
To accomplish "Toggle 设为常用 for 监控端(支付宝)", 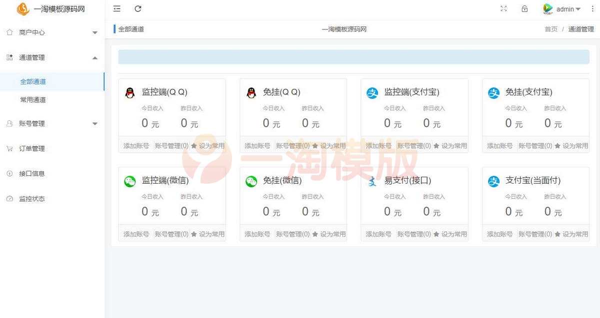I will [x=450, y=146].
